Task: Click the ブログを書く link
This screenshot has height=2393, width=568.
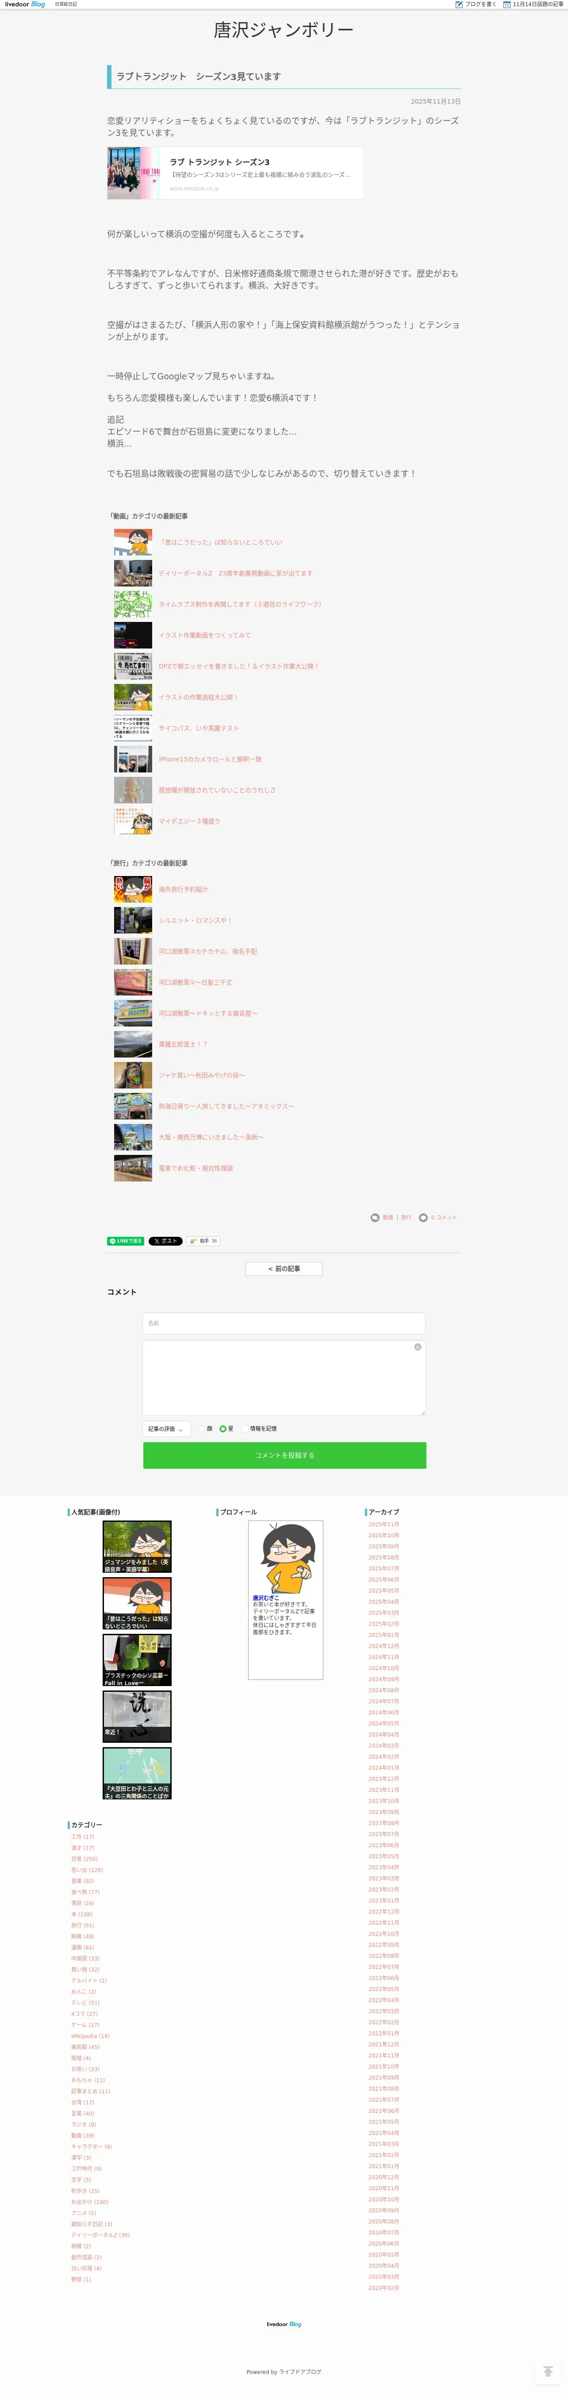Action: coord(481,4)
